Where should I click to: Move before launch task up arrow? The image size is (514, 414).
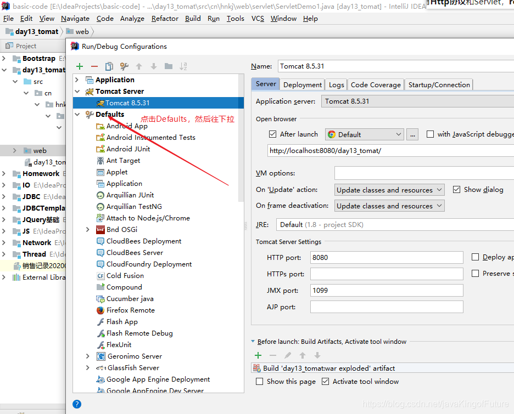click(303, 355)
